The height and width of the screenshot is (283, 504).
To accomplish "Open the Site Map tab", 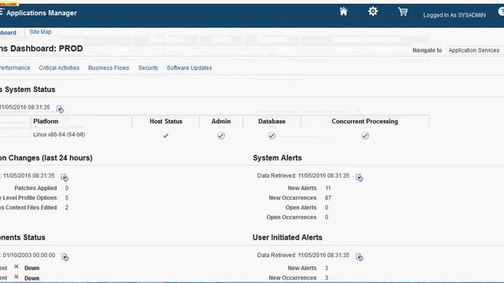I will click(x=40, y=31).
